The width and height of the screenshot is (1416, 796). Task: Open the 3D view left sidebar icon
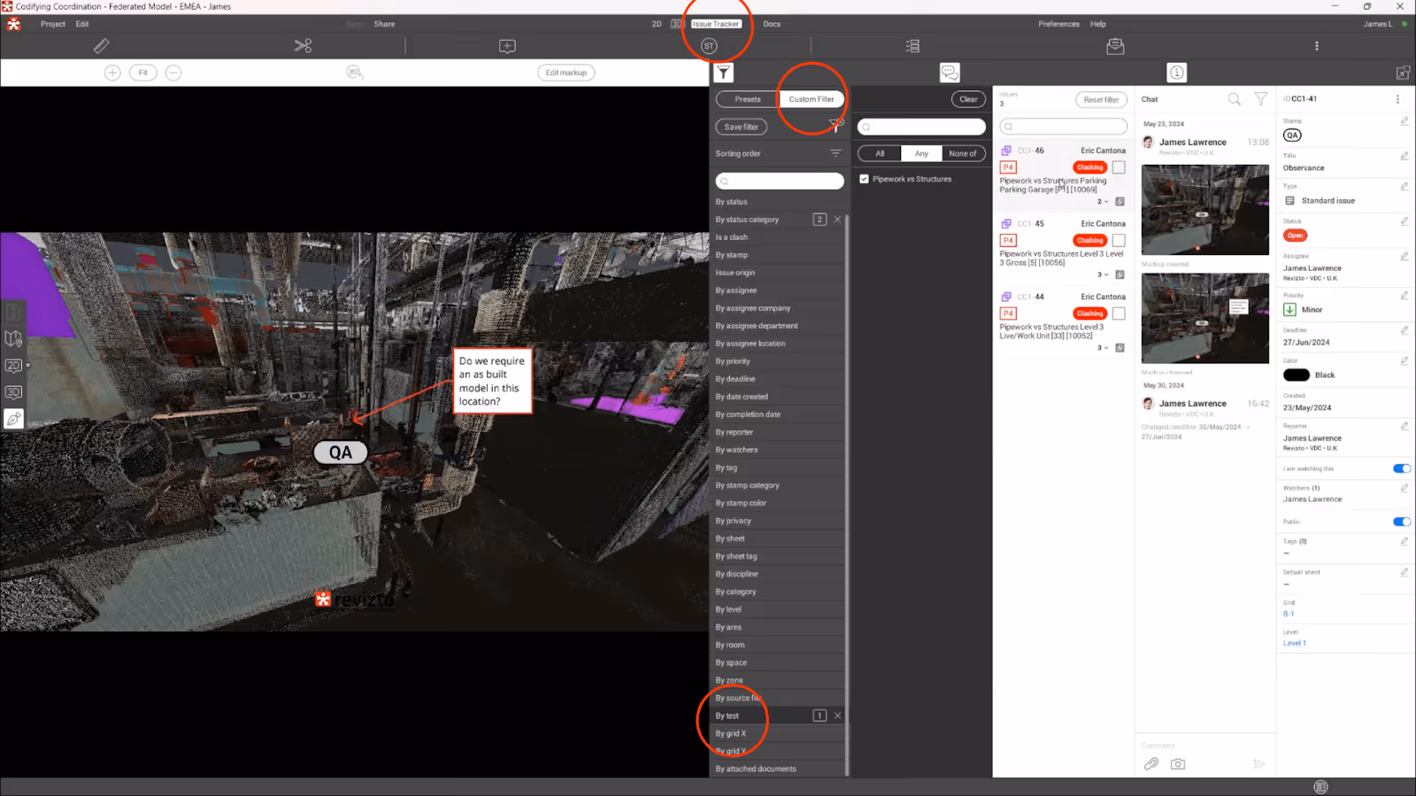[13, 392]
